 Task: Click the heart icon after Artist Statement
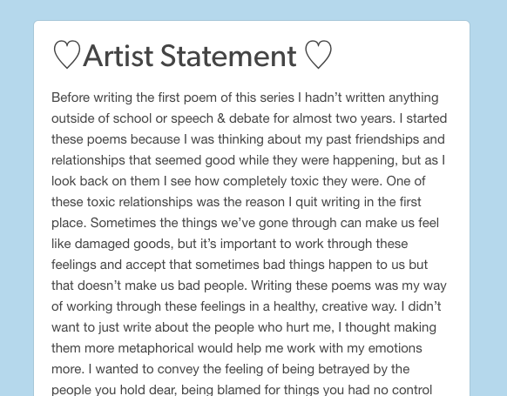point(319,54)
